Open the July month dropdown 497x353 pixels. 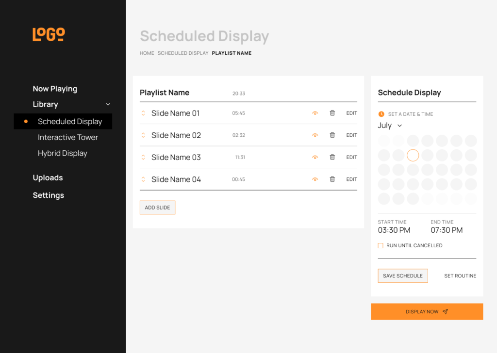[390, 126]
